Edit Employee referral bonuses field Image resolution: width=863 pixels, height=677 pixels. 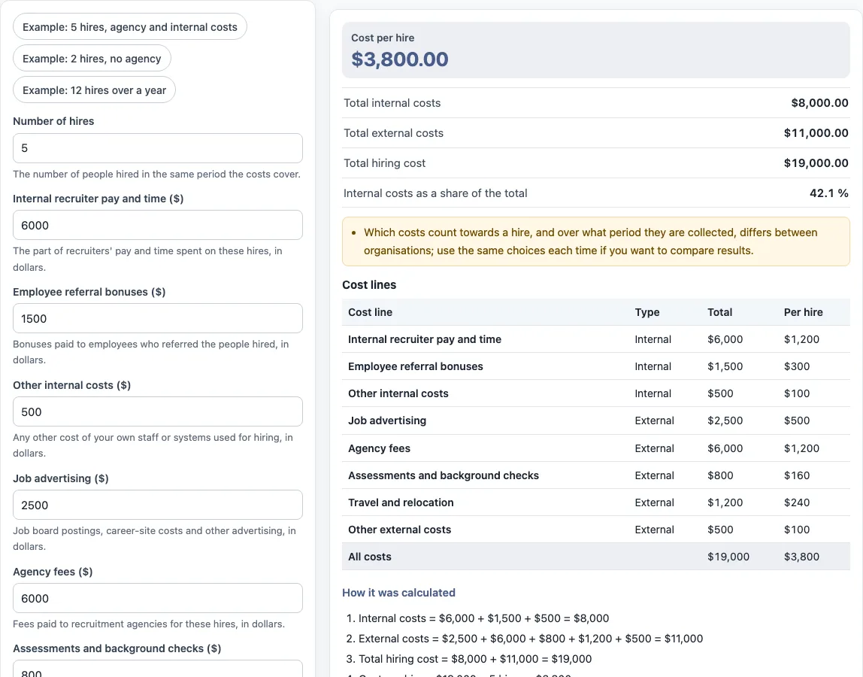pos(157,318)
